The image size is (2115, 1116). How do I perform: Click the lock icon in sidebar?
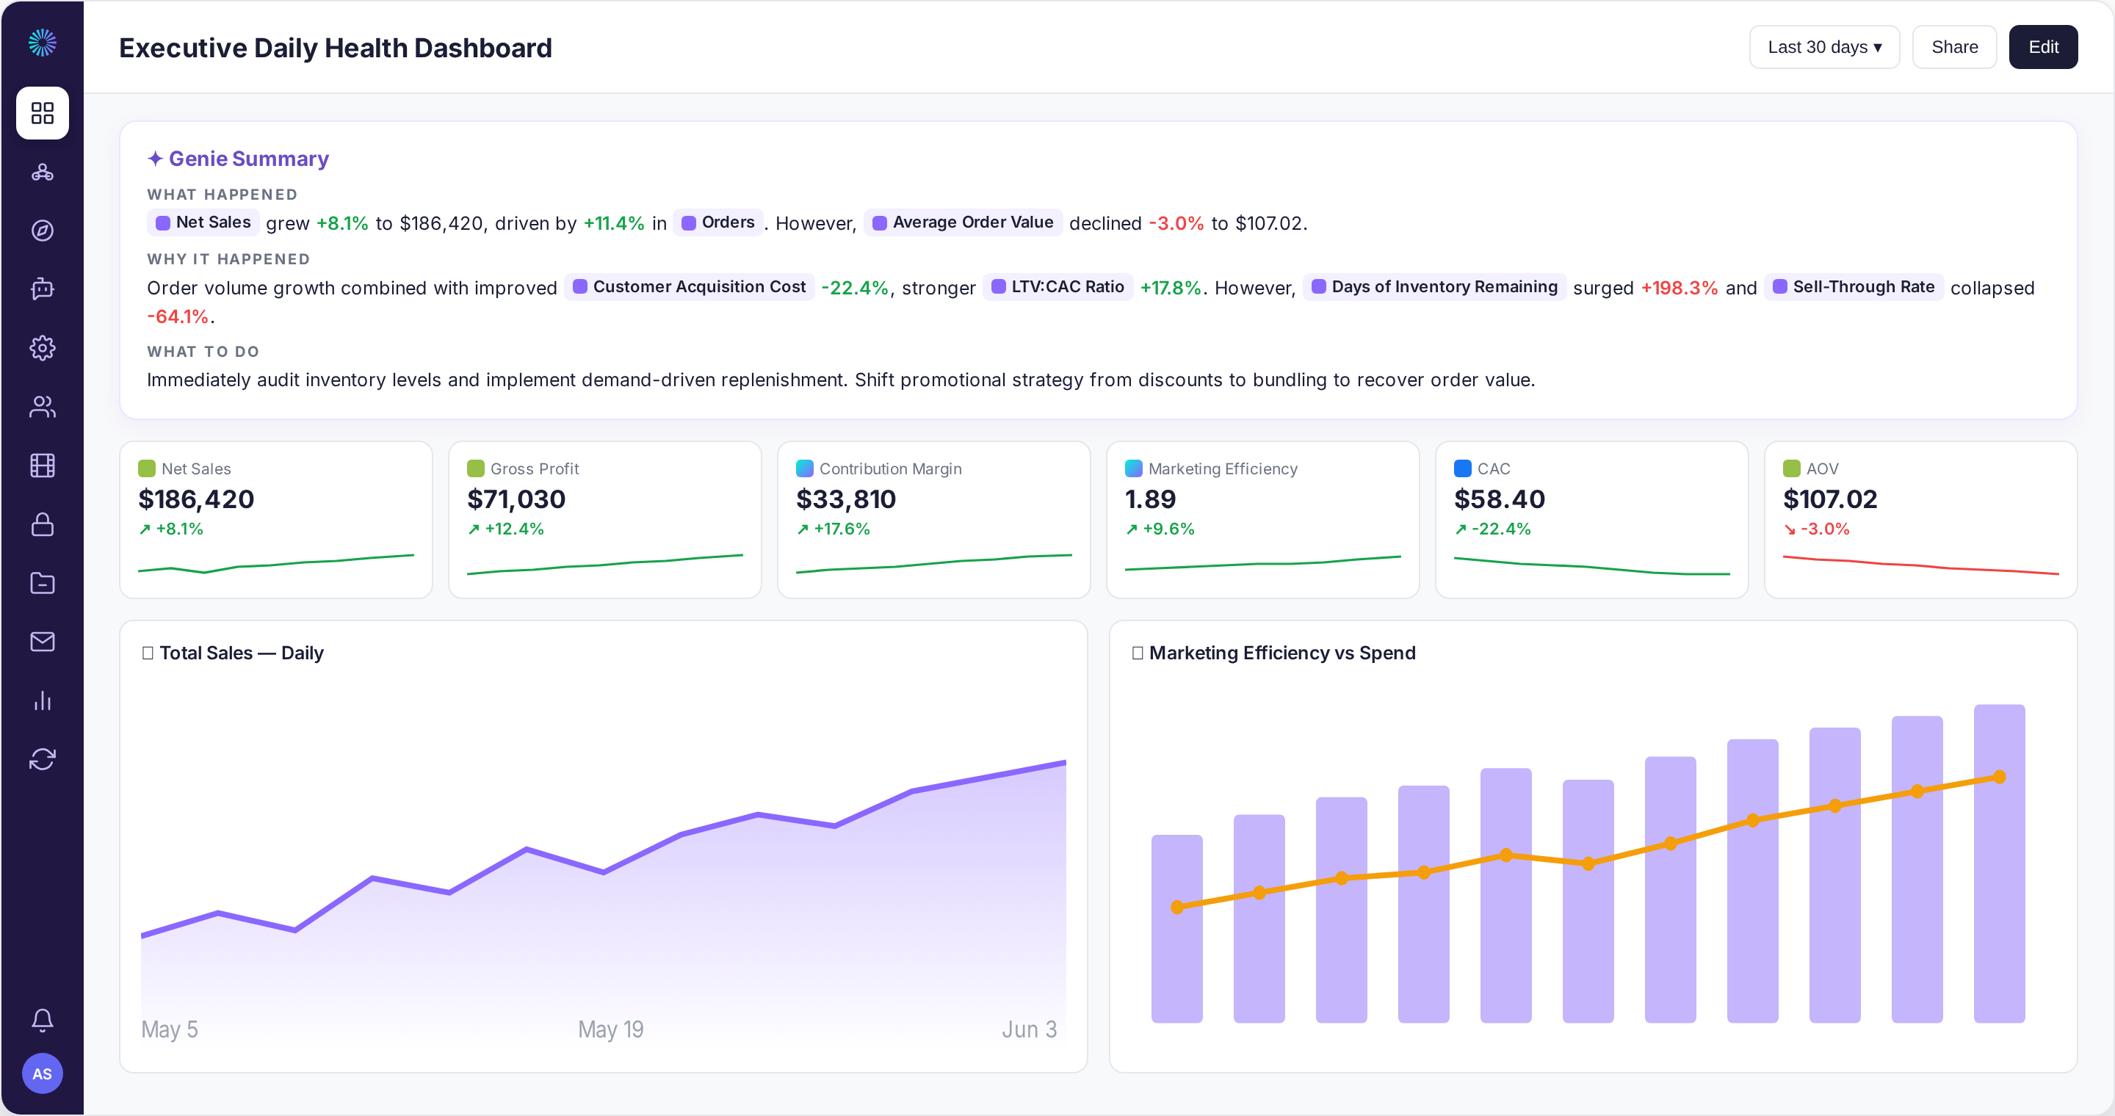coord(42,524)
